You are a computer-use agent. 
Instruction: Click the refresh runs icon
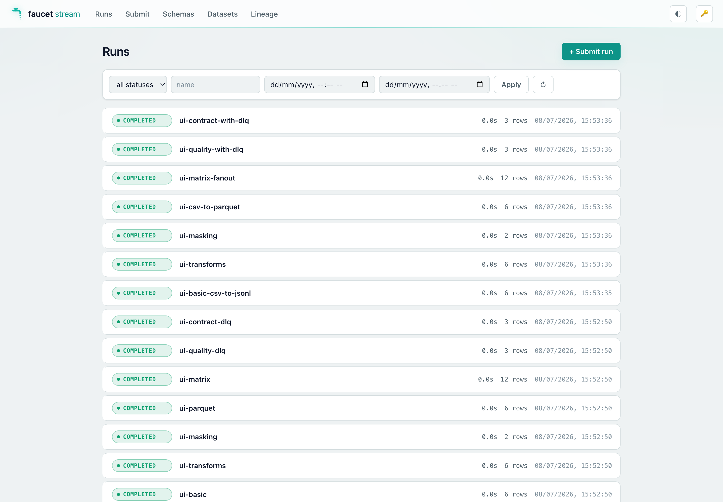click(543, 84)
